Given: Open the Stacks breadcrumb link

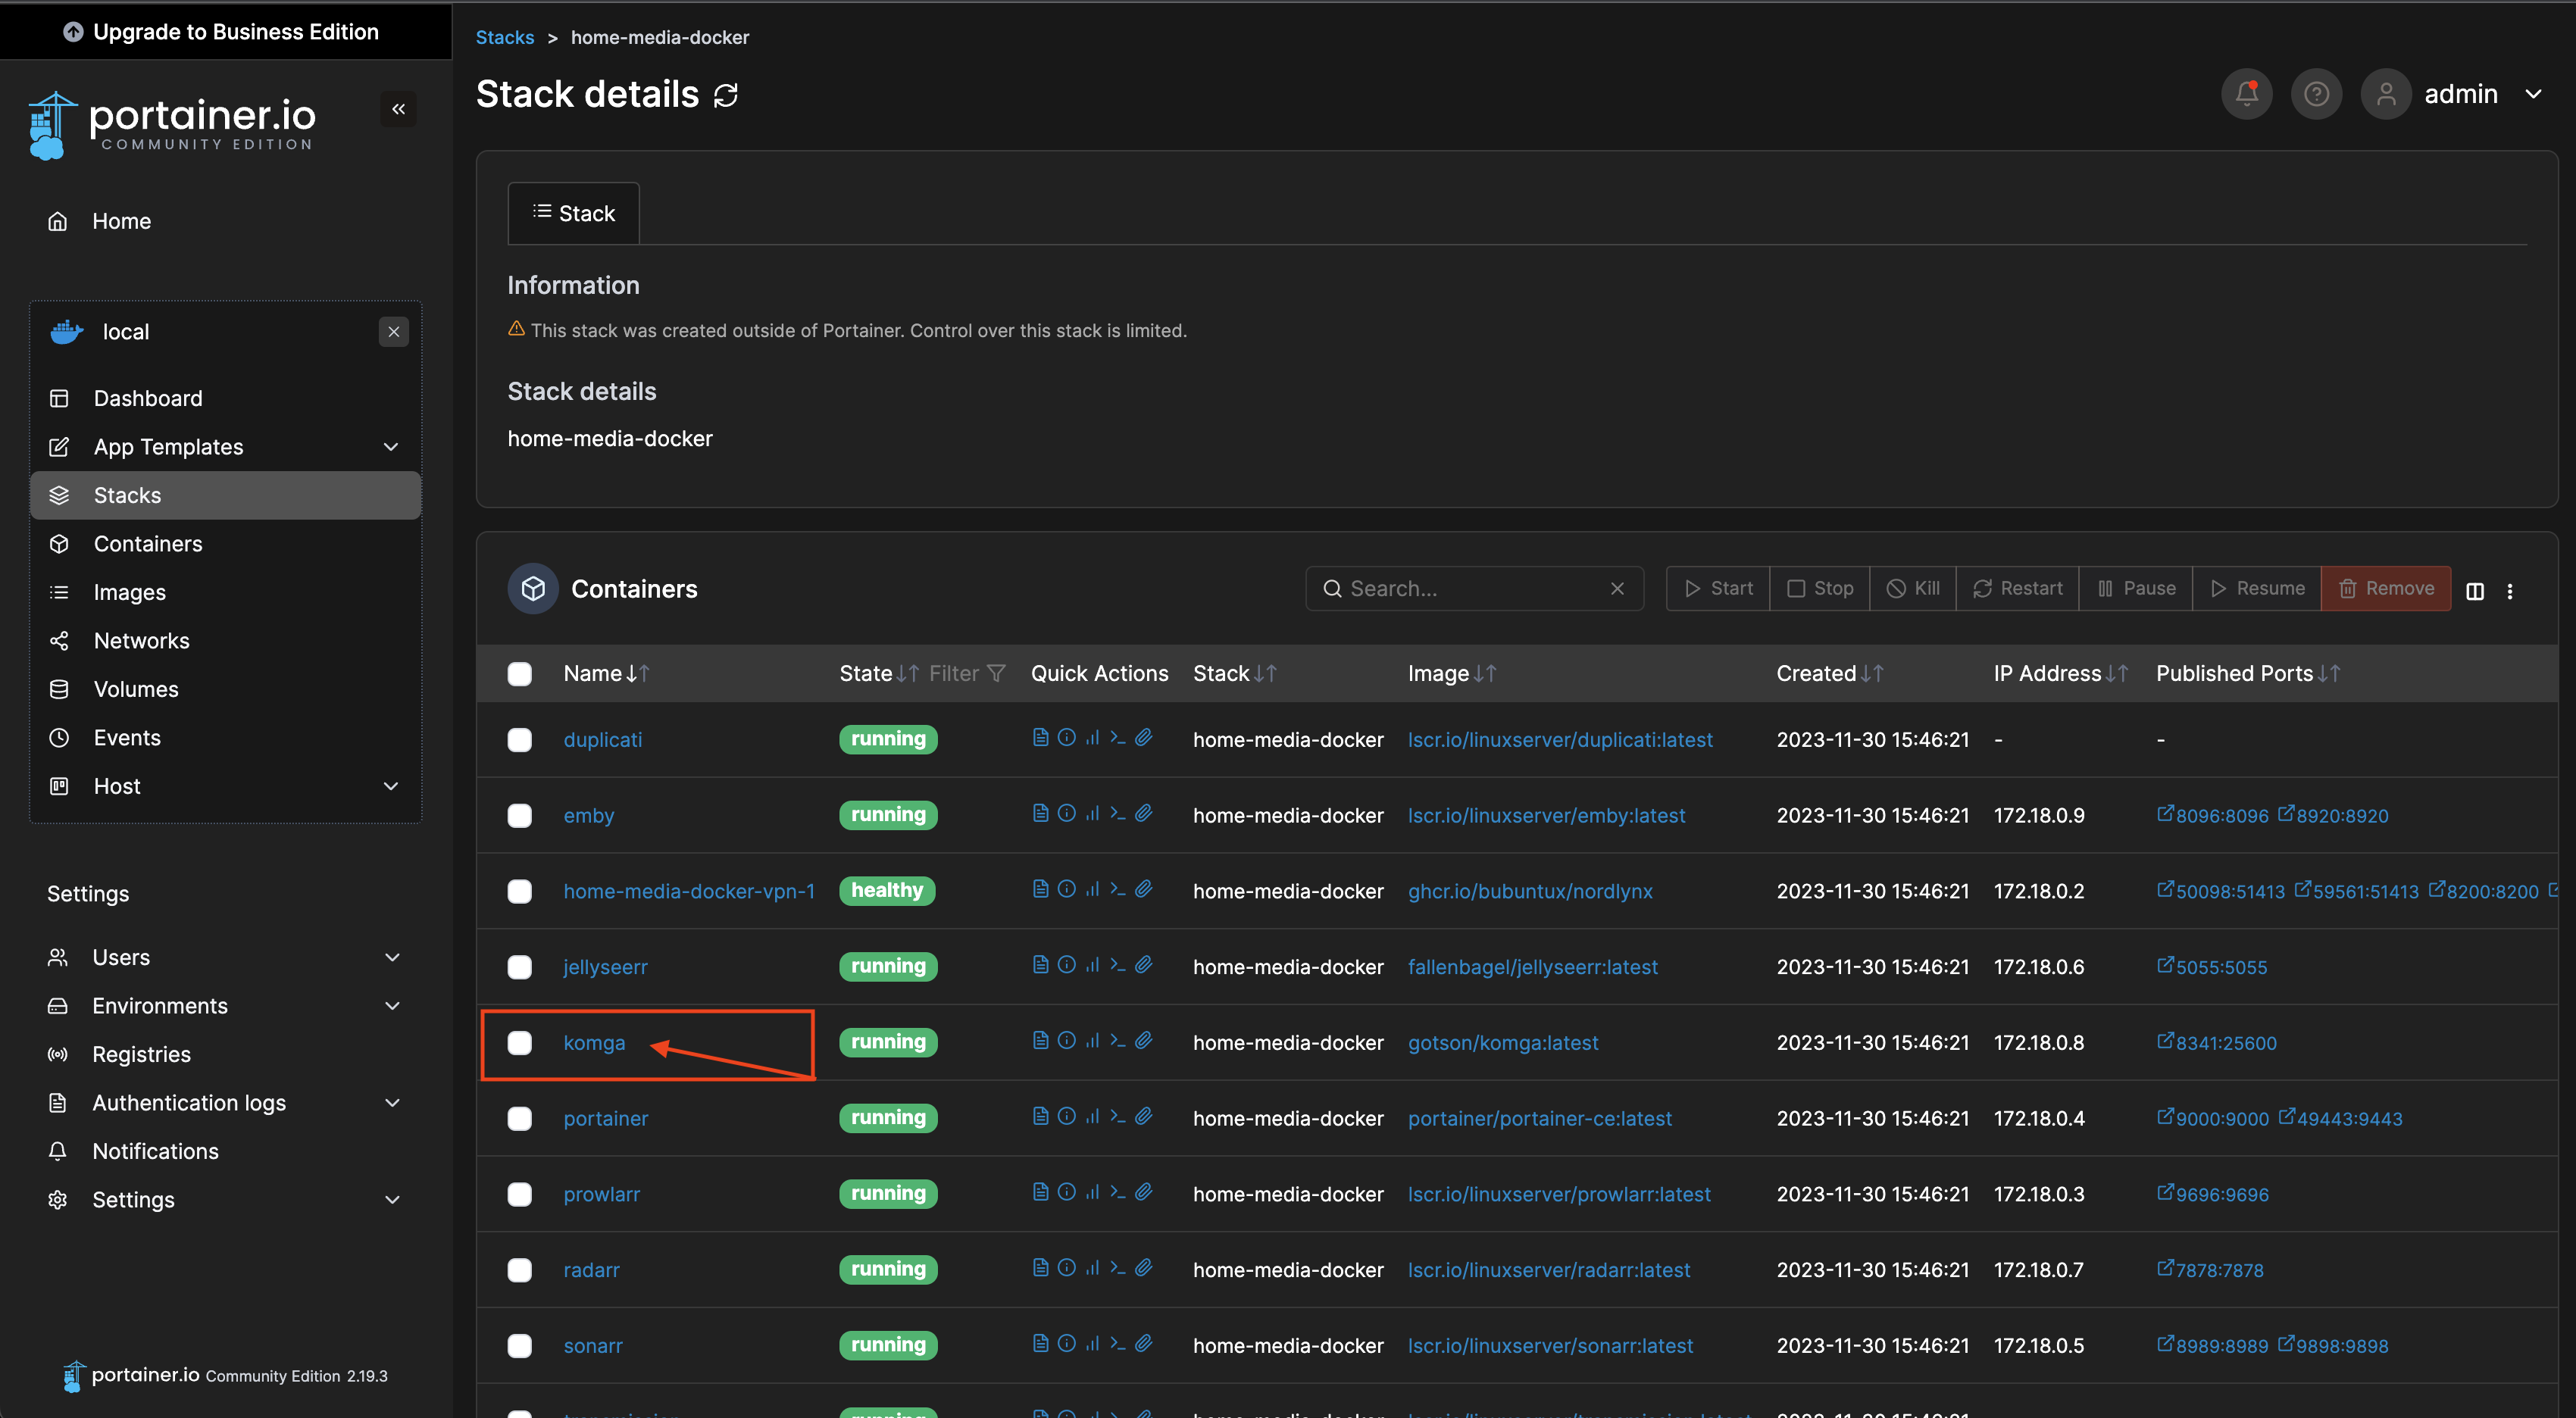Looking at the screenshot, I should [505, 37].
